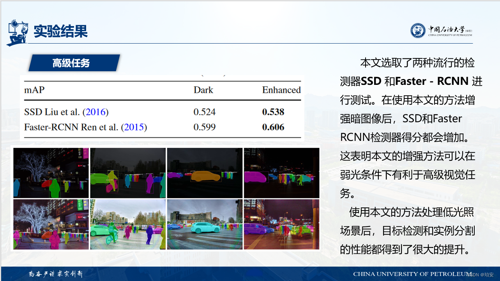500x281 pixels.
Task: Click the illuminated white tree night-scene image
Action: point(51,224)
